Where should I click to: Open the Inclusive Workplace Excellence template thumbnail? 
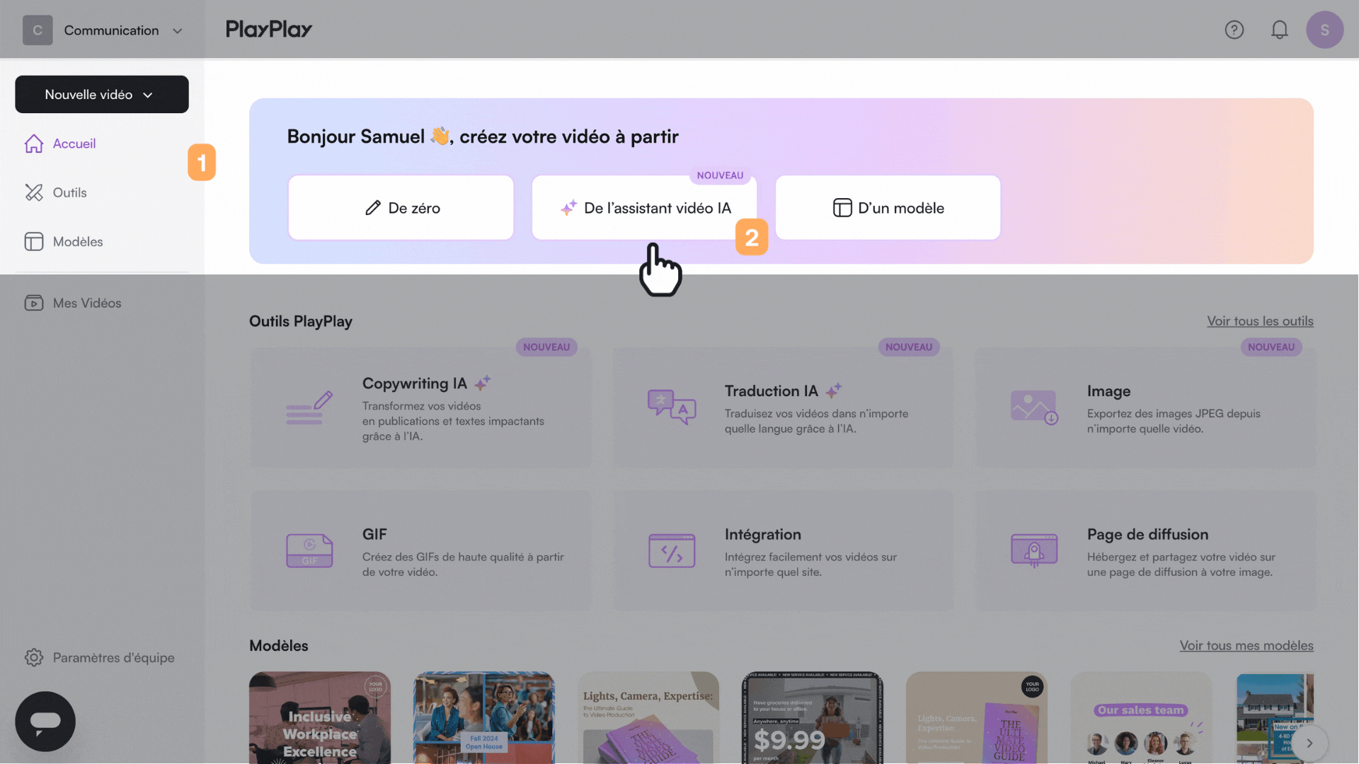click(319, 717)
